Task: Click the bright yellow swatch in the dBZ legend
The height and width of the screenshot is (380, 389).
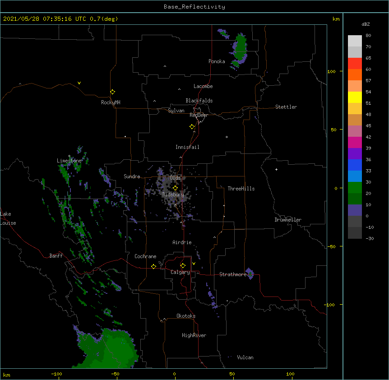Action: pyautogui.click(x=355, y=97)
